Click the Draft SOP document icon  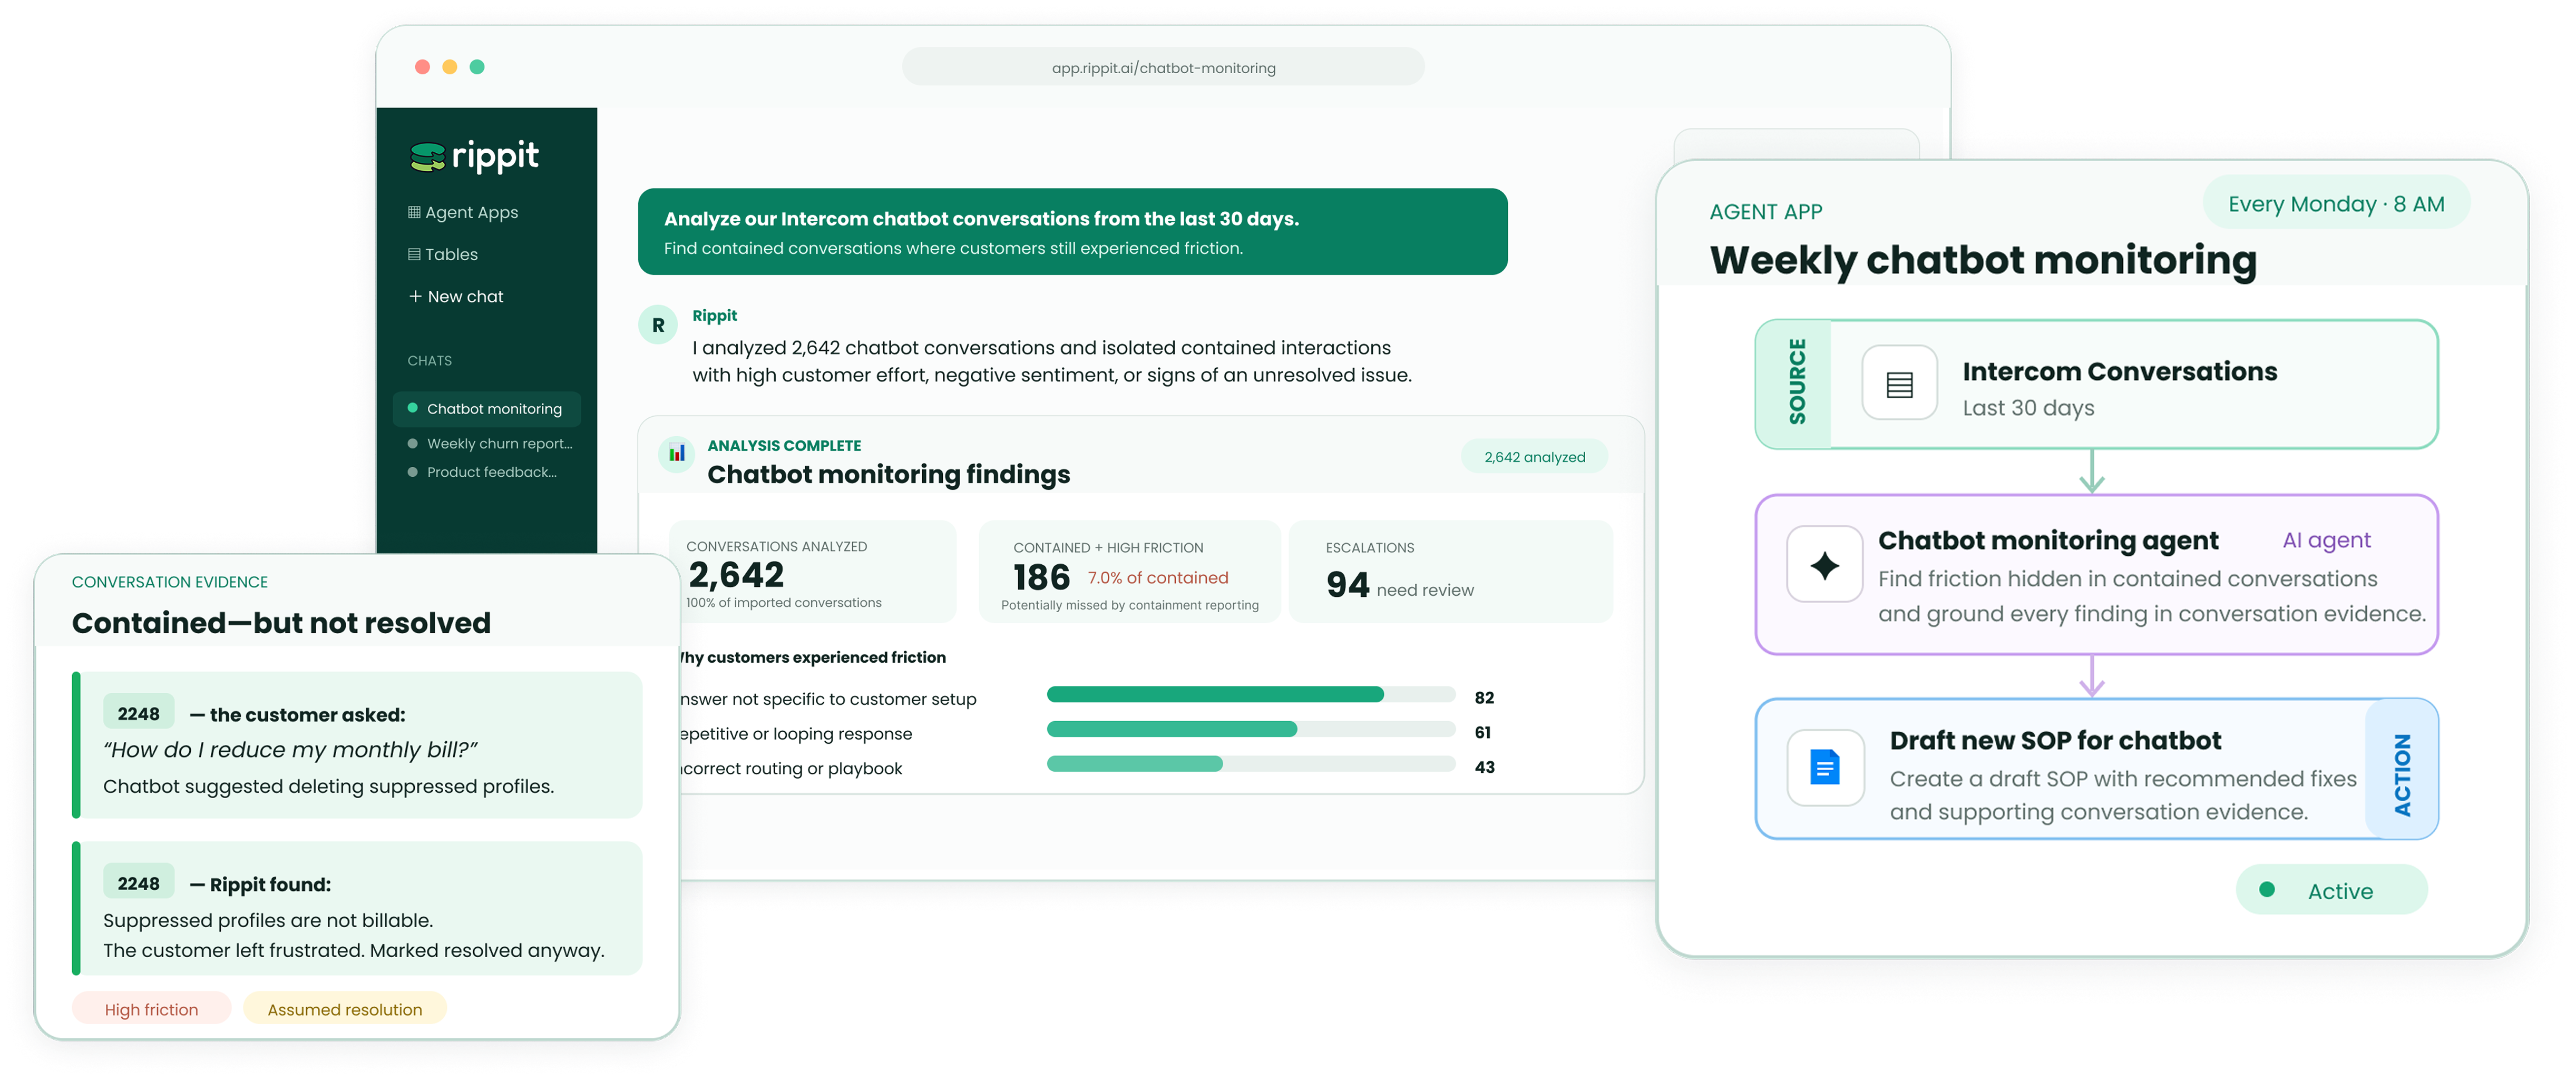coord(1825,768)
